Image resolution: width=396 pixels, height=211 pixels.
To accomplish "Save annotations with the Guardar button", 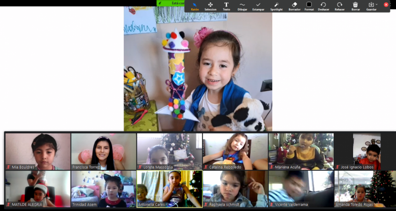I will [x=371, y=6].
